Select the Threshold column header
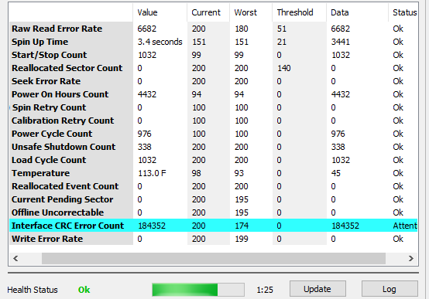The height and width of the screenshot is (299, 429). 300,12
